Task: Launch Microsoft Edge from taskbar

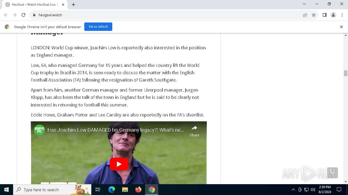Action: [112, 190]
